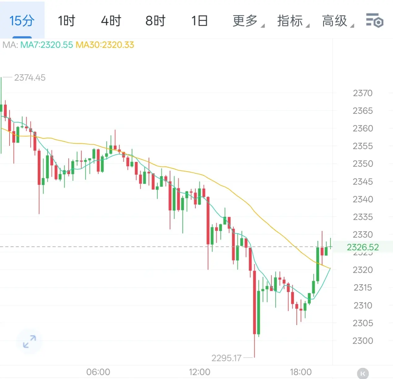The width and height of the screenshot is (393, 379).
Task: Click the 2350 price axis label
Action: point(363,163)
